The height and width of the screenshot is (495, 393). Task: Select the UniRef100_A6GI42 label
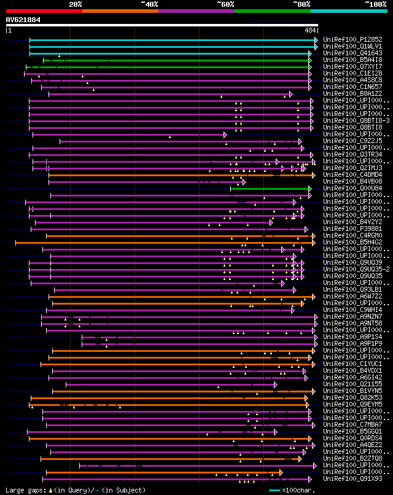tap(352, 377)
